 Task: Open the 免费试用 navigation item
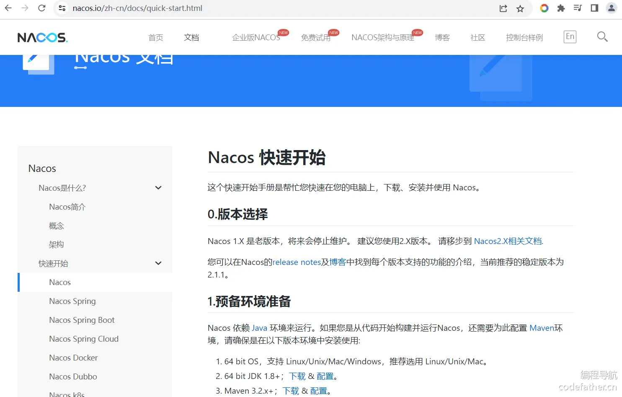click(x=316, y=38)
